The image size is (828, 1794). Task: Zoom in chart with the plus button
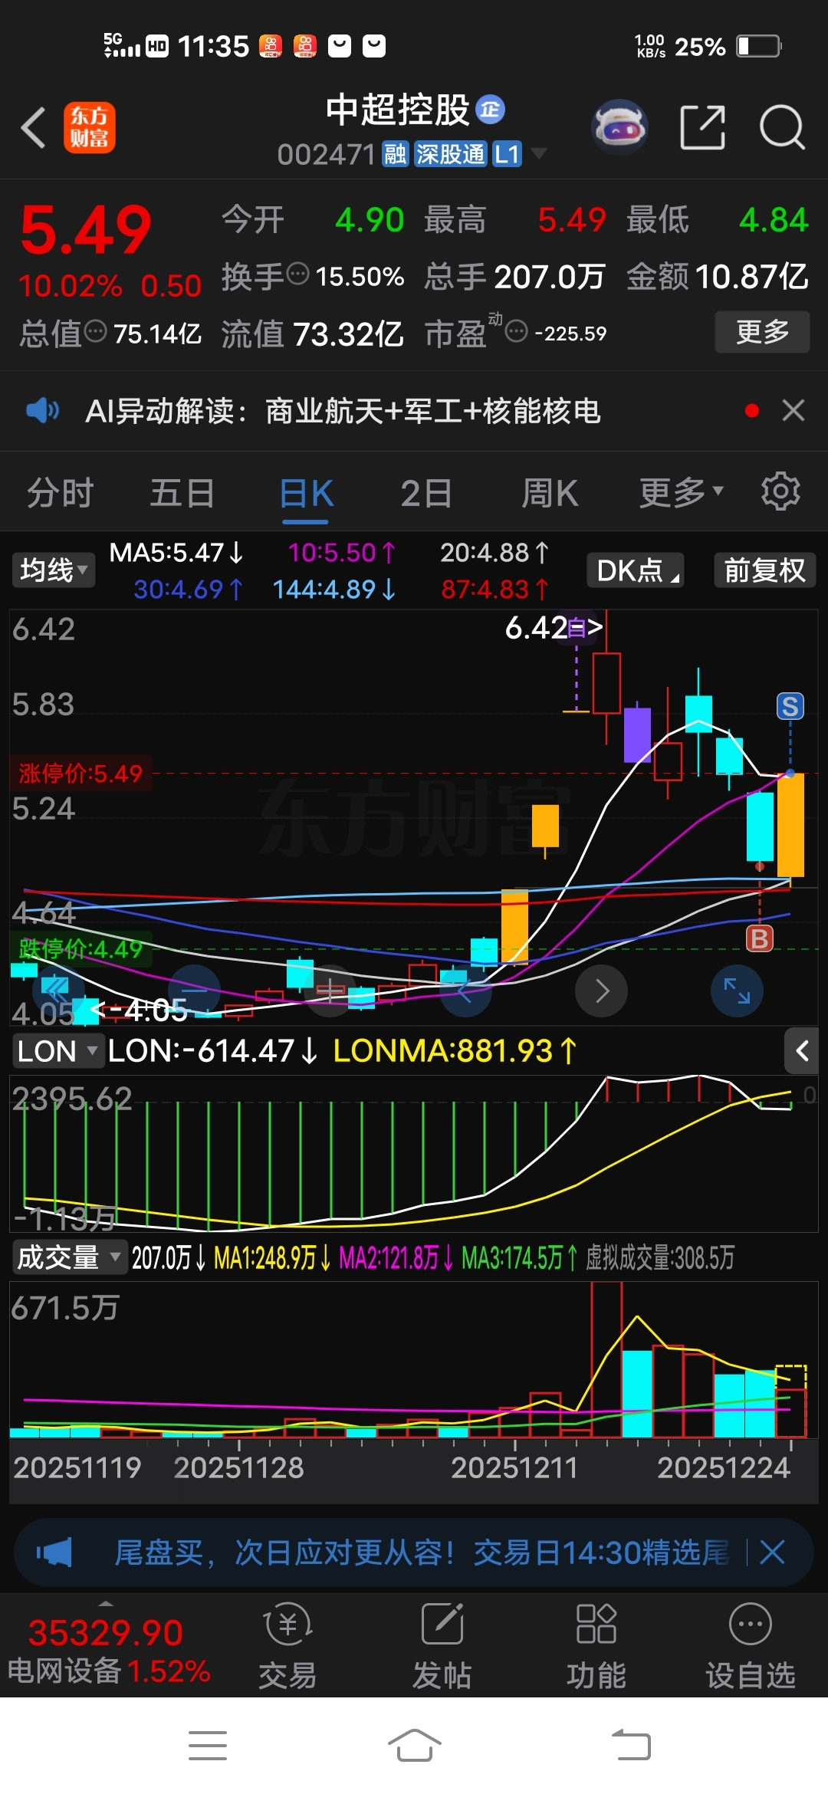[x=330, y=991]
